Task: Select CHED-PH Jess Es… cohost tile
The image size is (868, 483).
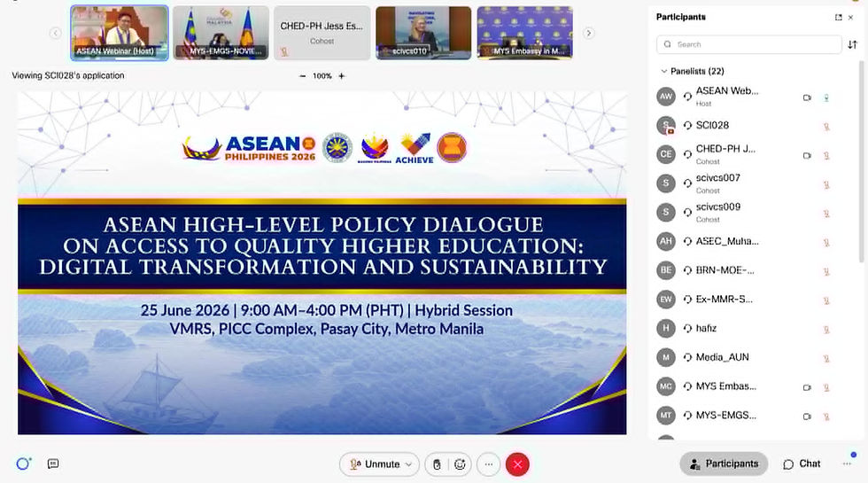Action: 322,33
